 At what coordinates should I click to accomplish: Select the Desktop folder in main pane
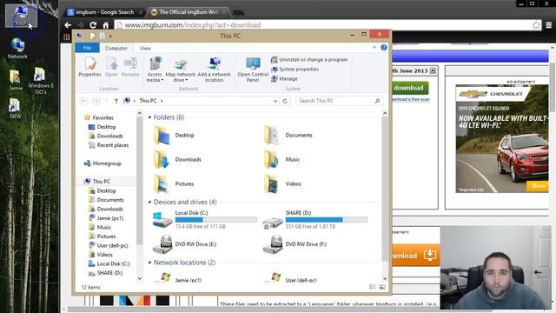click(x=175, y=136)
